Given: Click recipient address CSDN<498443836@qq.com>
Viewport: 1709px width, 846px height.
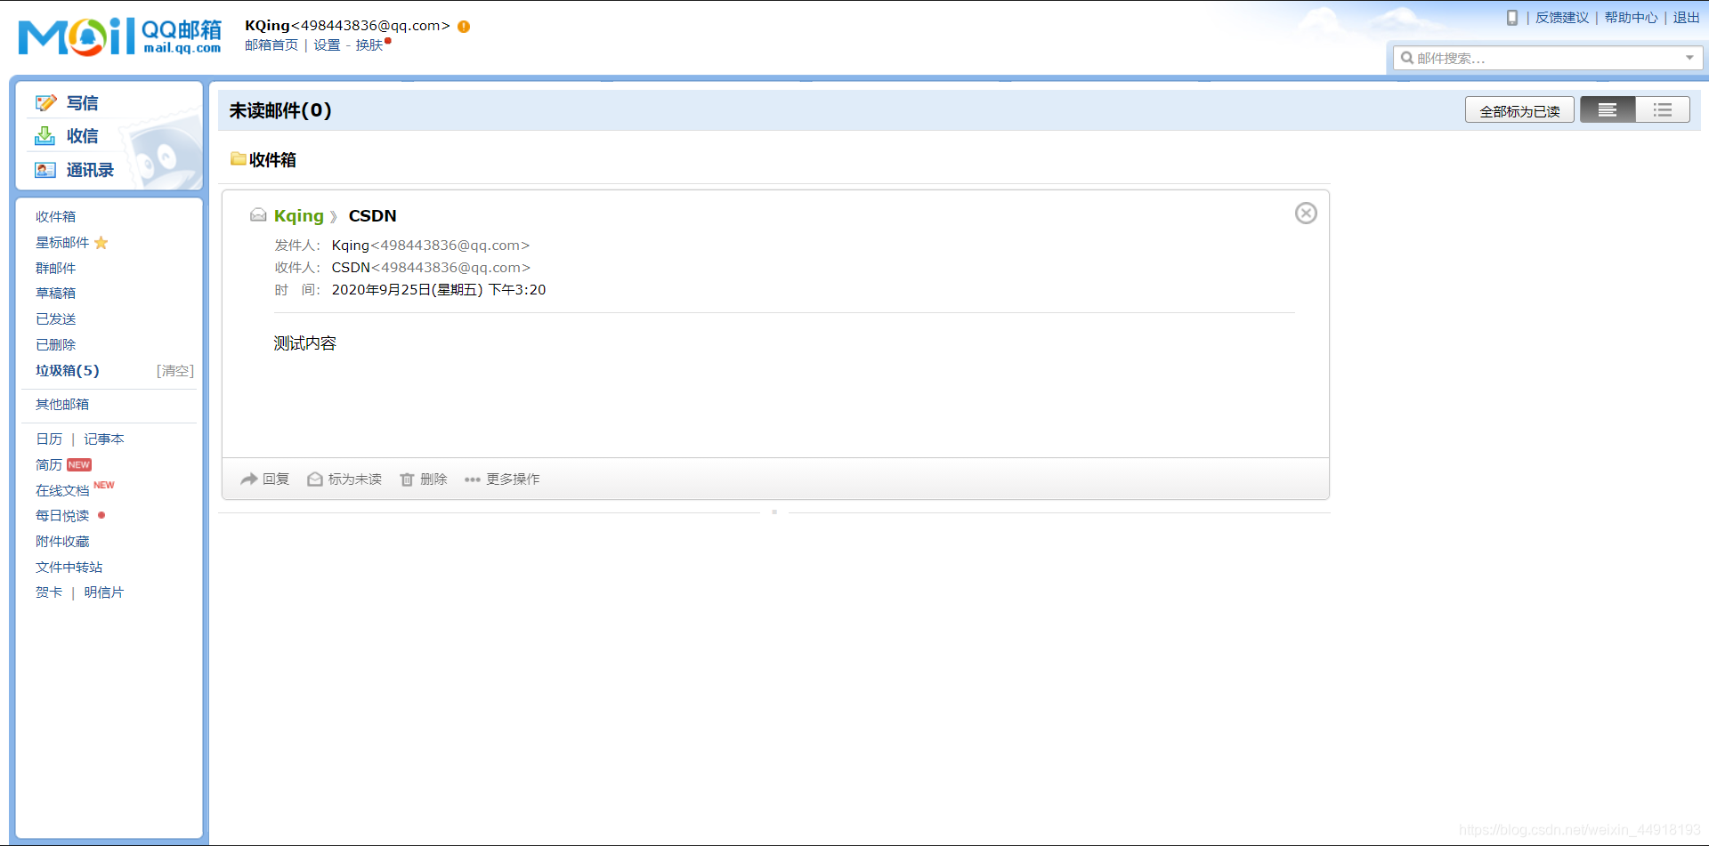Looking at the screenshot, I should [x=431, y=268].
